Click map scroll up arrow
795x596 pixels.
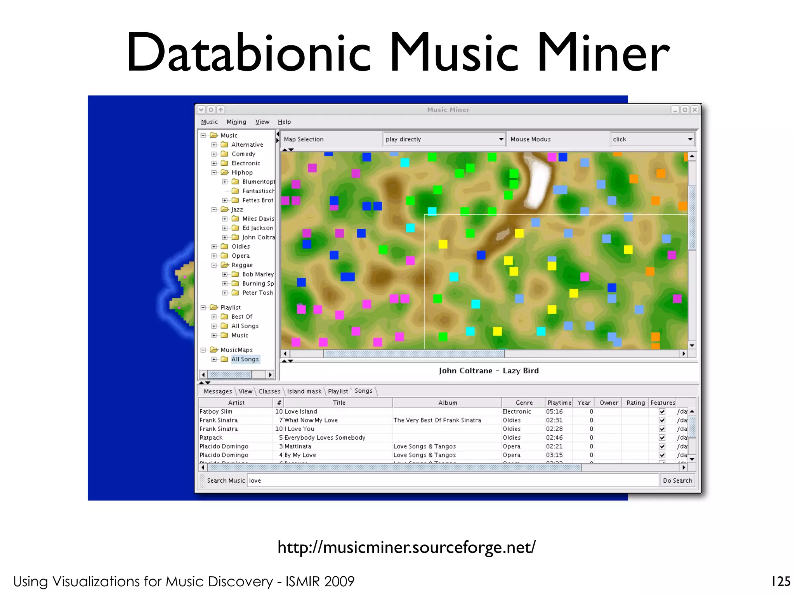click(x=692, y=156)
